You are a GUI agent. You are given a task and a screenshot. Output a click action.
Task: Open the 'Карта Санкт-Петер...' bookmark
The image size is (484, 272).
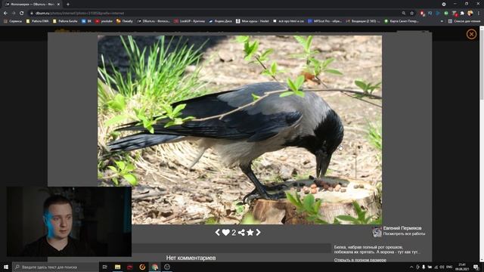(402, 21)
